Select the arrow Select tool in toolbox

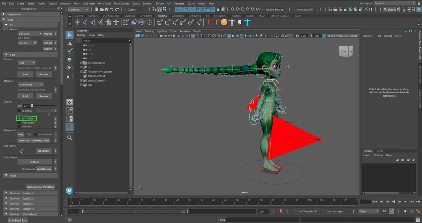[x=69, y=35]
